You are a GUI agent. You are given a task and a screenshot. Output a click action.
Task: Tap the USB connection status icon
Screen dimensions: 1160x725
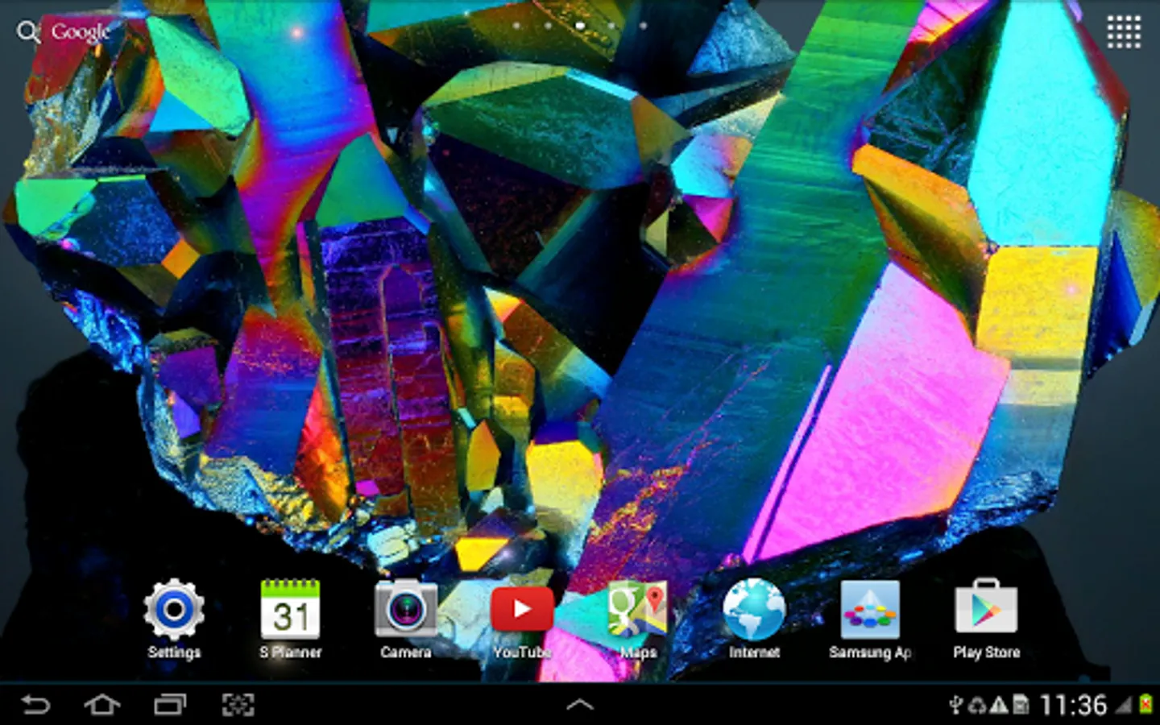[955, 706]
